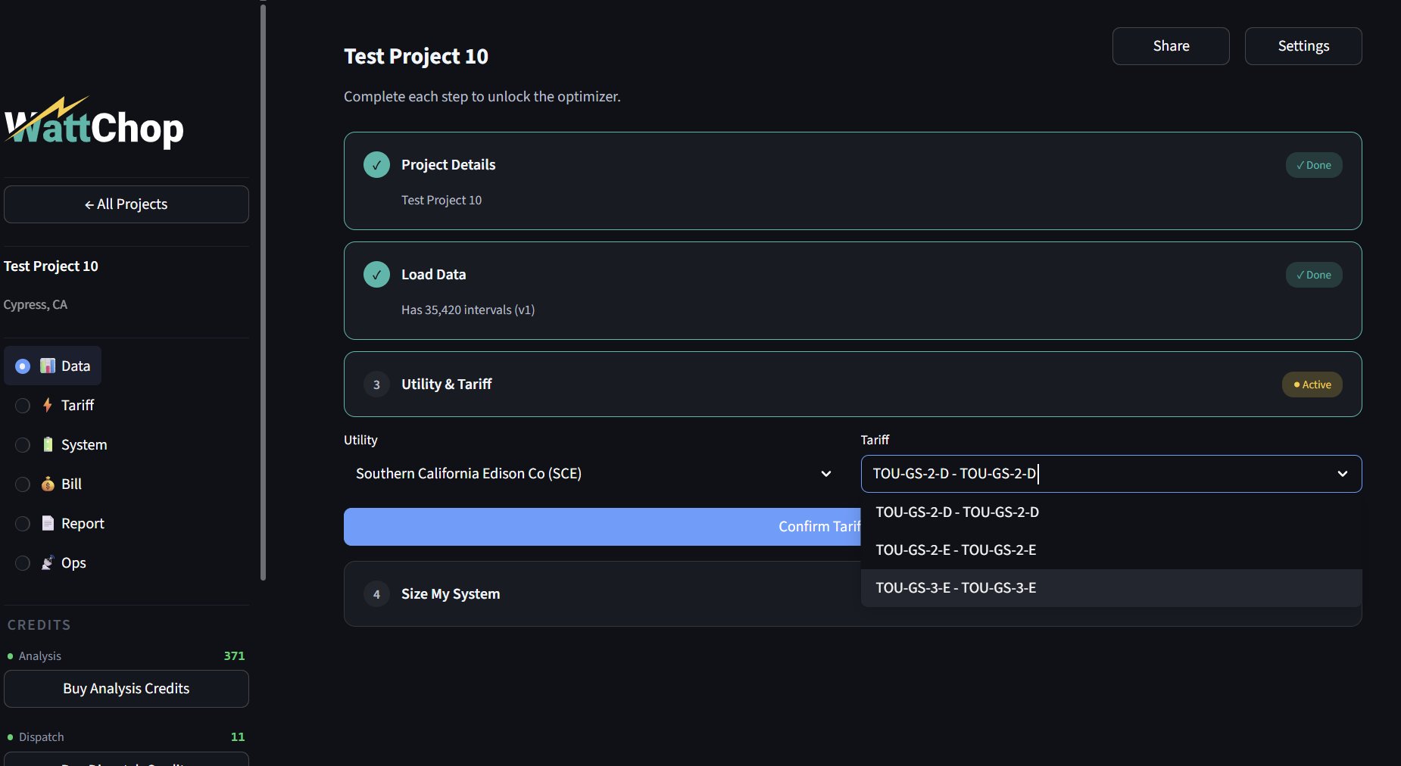This screenshot has width=1401, height=766.
Task: Expand the Tariff dropdown chevron
Action: click(1343, 474)
